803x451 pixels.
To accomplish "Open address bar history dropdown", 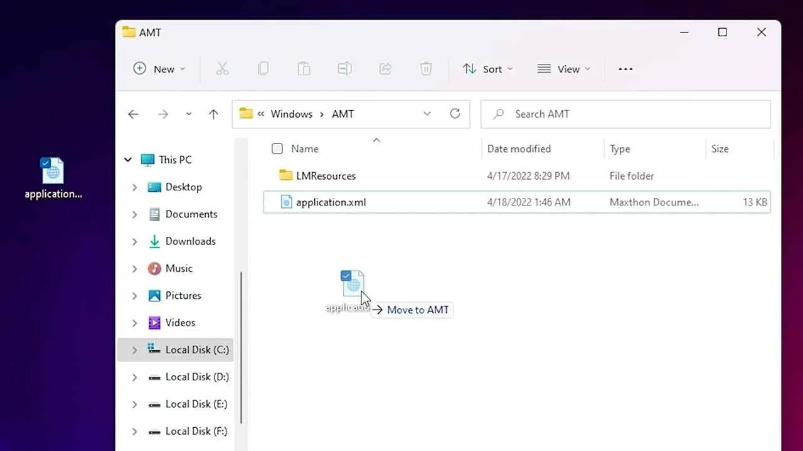I will (427, 114).
